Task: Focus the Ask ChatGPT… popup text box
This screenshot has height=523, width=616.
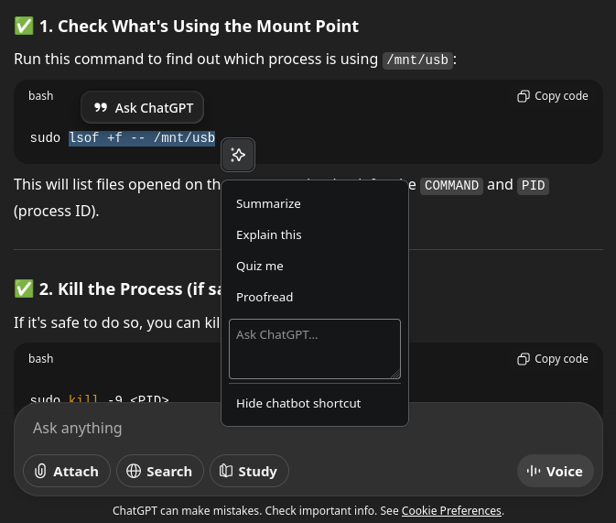Action: [x=314, y=348]
